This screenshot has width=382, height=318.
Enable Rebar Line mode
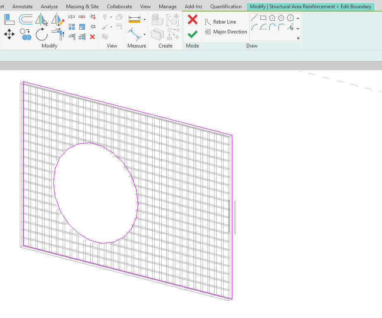(223, 21)
